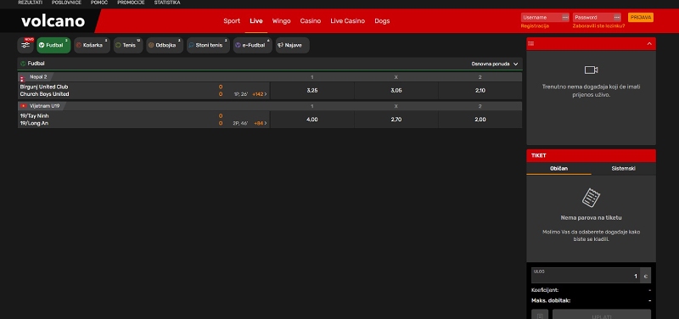The image size is (679, 319).
Task: Expand +84 more markets for Tay Ninh match
Action: point(261,123)
